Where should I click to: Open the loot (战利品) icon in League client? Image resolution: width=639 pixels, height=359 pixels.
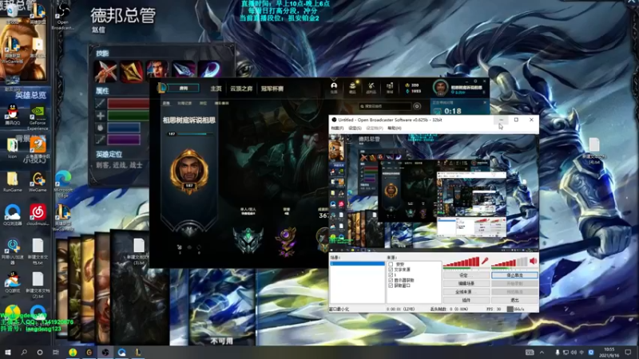tap(371, 88)
